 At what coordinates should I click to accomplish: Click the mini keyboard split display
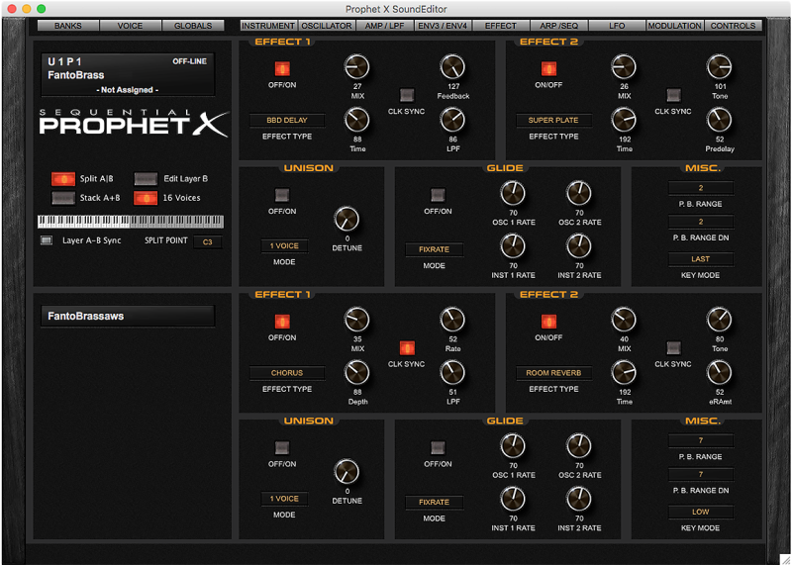click(130, 222)
